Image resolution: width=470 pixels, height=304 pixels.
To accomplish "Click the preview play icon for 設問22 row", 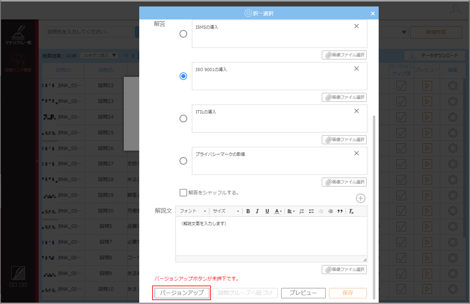I will click(427, 86).
